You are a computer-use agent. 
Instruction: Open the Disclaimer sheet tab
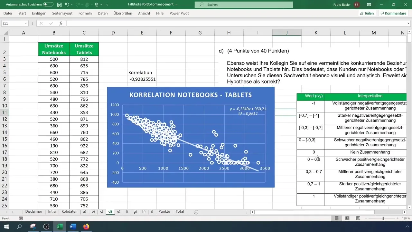pos(34,212)
